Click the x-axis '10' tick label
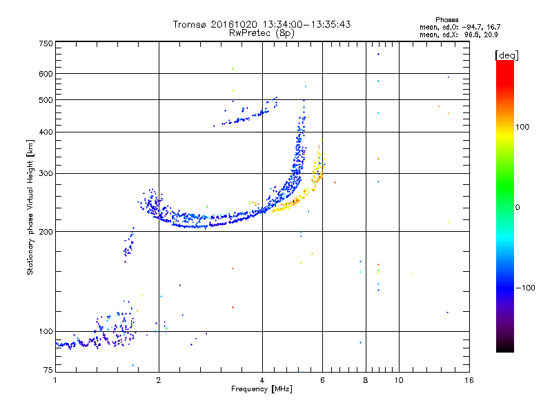552x414 pixels. (x=399, y=380)
